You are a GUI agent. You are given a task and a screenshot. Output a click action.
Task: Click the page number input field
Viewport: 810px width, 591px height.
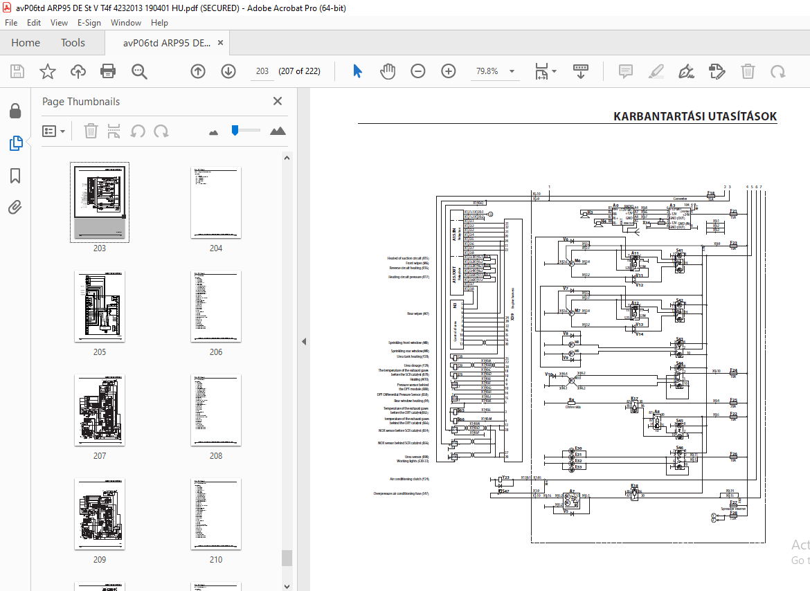262,71
